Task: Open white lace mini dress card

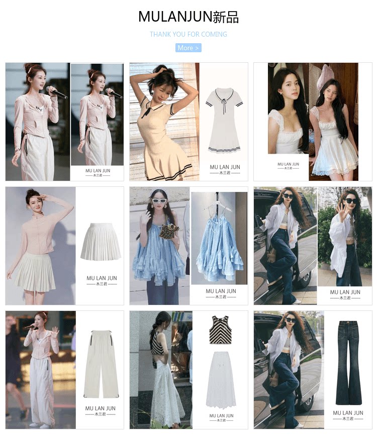Action: 313,122
